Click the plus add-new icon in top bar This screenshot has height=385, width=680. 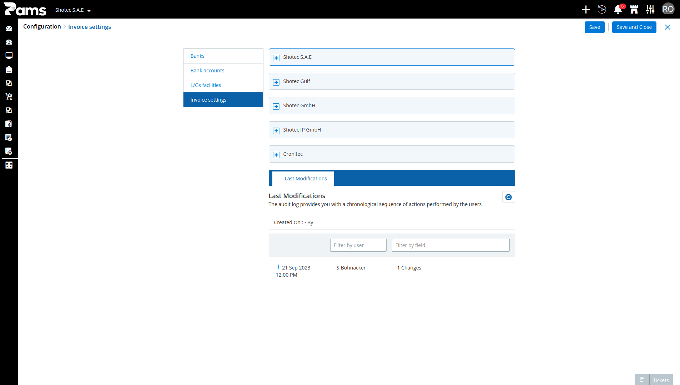point(586,10)
